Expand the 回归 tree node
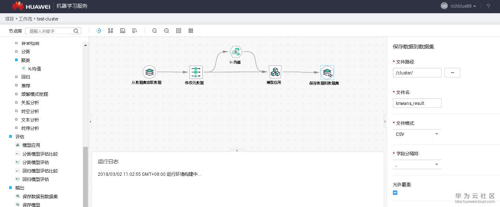The width and height of the screenshot is (500, 207). [16, 77]
